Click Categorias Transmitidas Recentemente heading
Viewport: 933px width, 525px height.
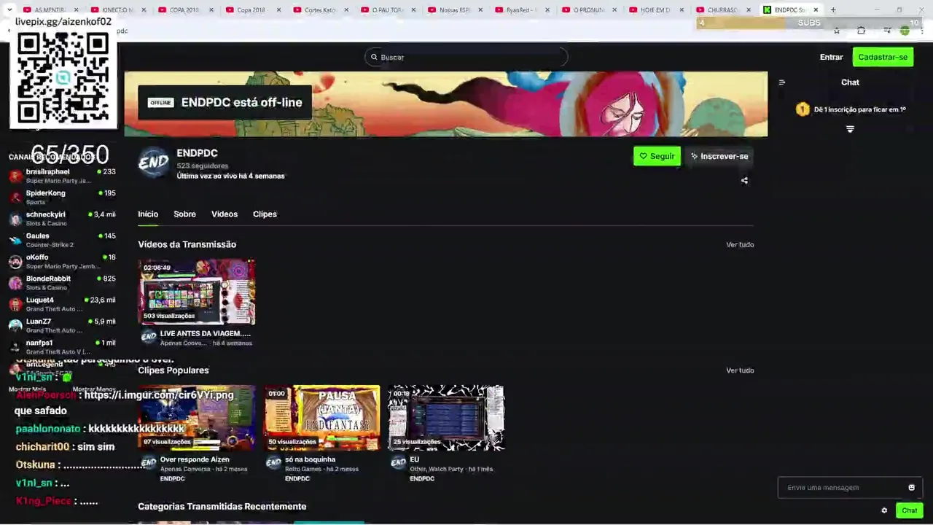coord(222,506)
